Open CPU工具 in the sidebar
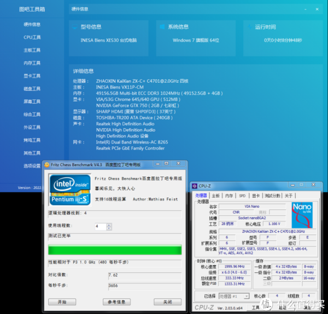Viewport: 328px width, 314px height. click(x=32, y=37)
